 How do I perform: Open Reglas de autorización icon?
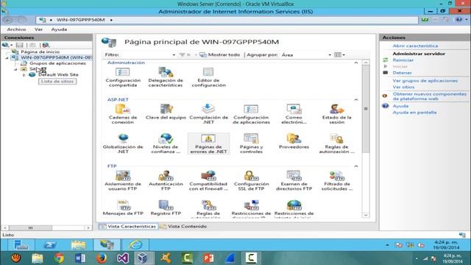click(x=337, y=144)
